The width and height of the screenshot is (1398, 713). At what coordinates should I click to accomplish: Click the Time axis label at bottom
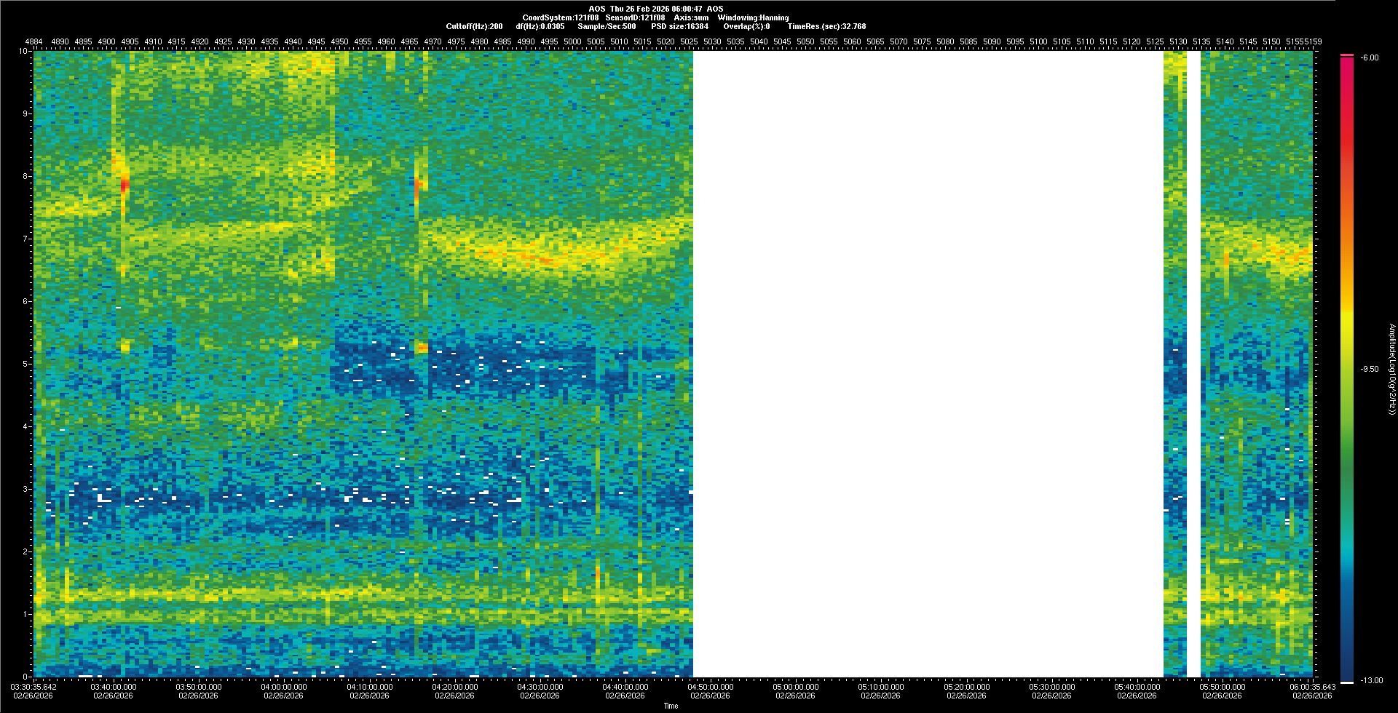coord(671,706)
